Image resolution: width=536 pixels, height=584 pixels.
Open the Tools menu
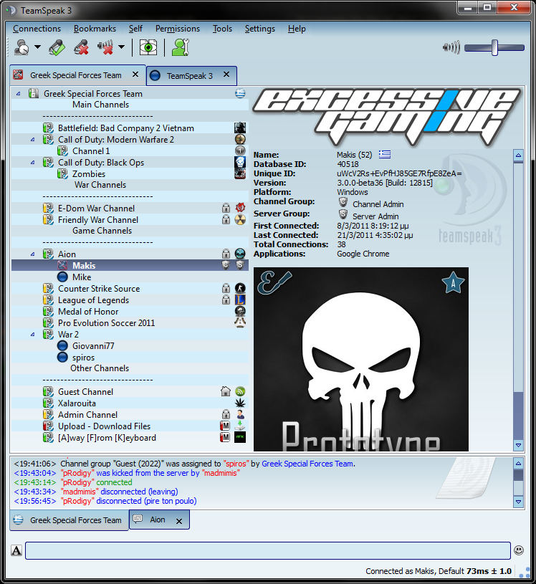222,29
